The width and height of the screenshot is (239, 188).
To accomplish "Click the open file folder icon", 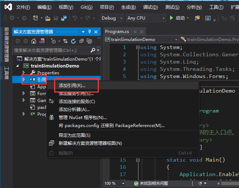I will click(48, 18).
